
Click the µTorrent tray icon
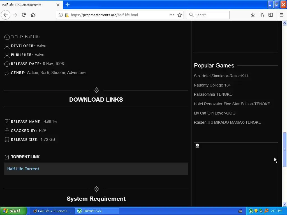[251, 211]
